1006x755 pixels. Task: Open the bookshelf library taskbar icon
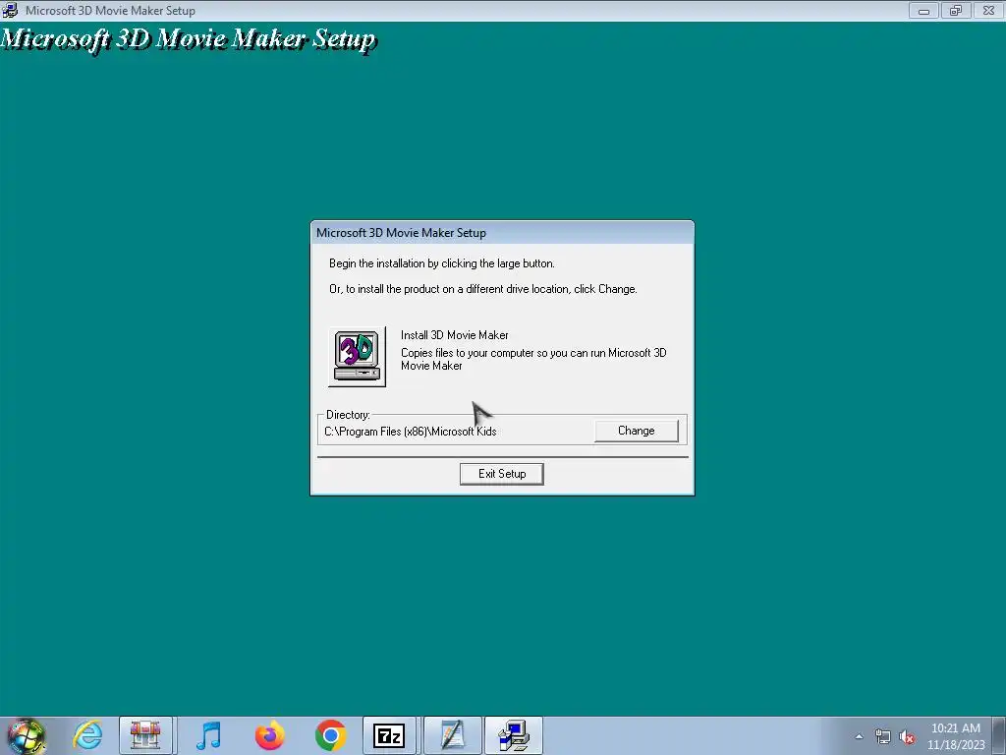click(145, 735)
